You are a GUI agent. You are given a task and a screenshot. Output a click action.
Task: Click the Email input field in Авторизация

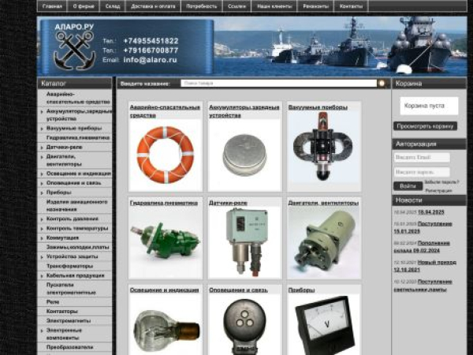tap(422, 158)
